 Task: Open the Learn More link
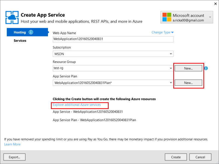point(12,144)
